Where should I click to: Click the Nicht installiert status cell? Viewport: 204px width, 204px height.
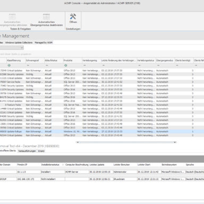pos(53,179)
